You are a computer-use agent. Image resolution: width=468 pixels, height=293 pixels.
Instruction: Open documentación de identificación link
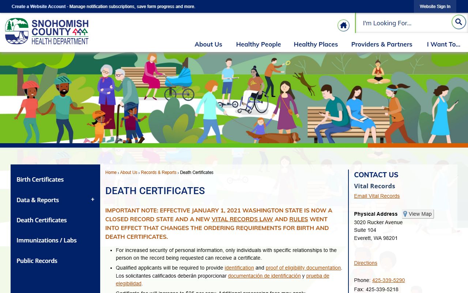point(264,276)
